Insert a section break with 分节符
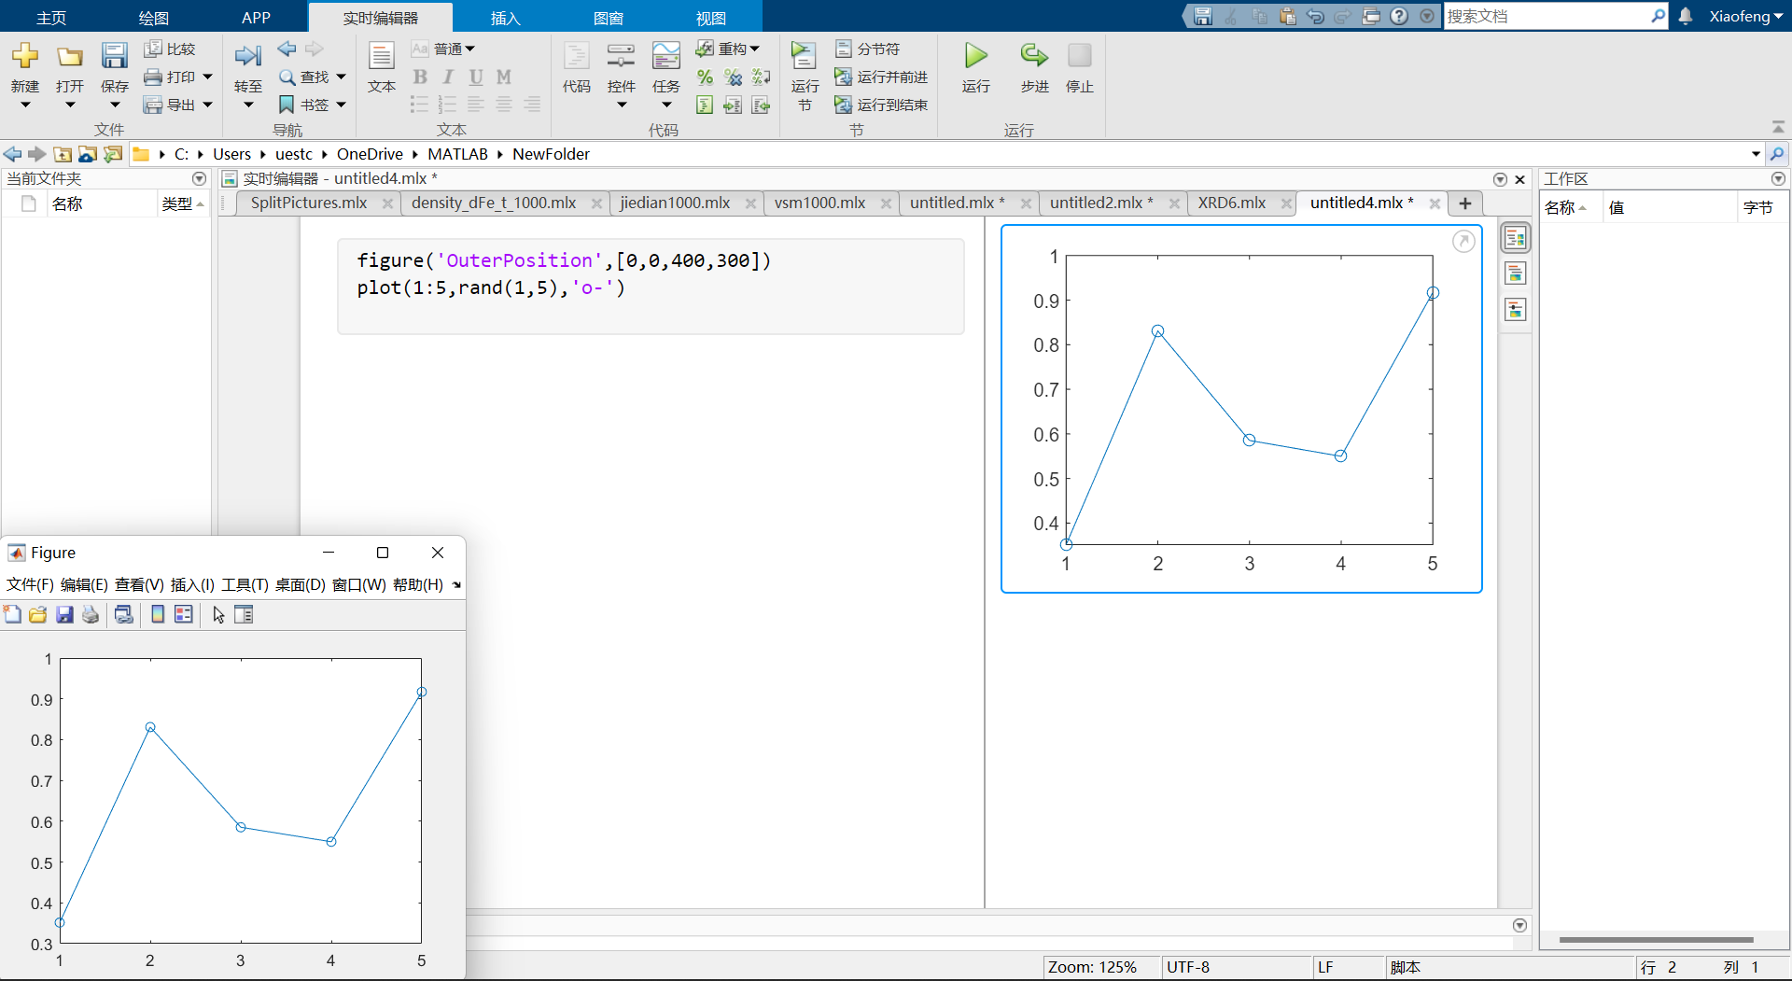The width and height of the screenshot is (1792, 981). (x=867, y=49)
